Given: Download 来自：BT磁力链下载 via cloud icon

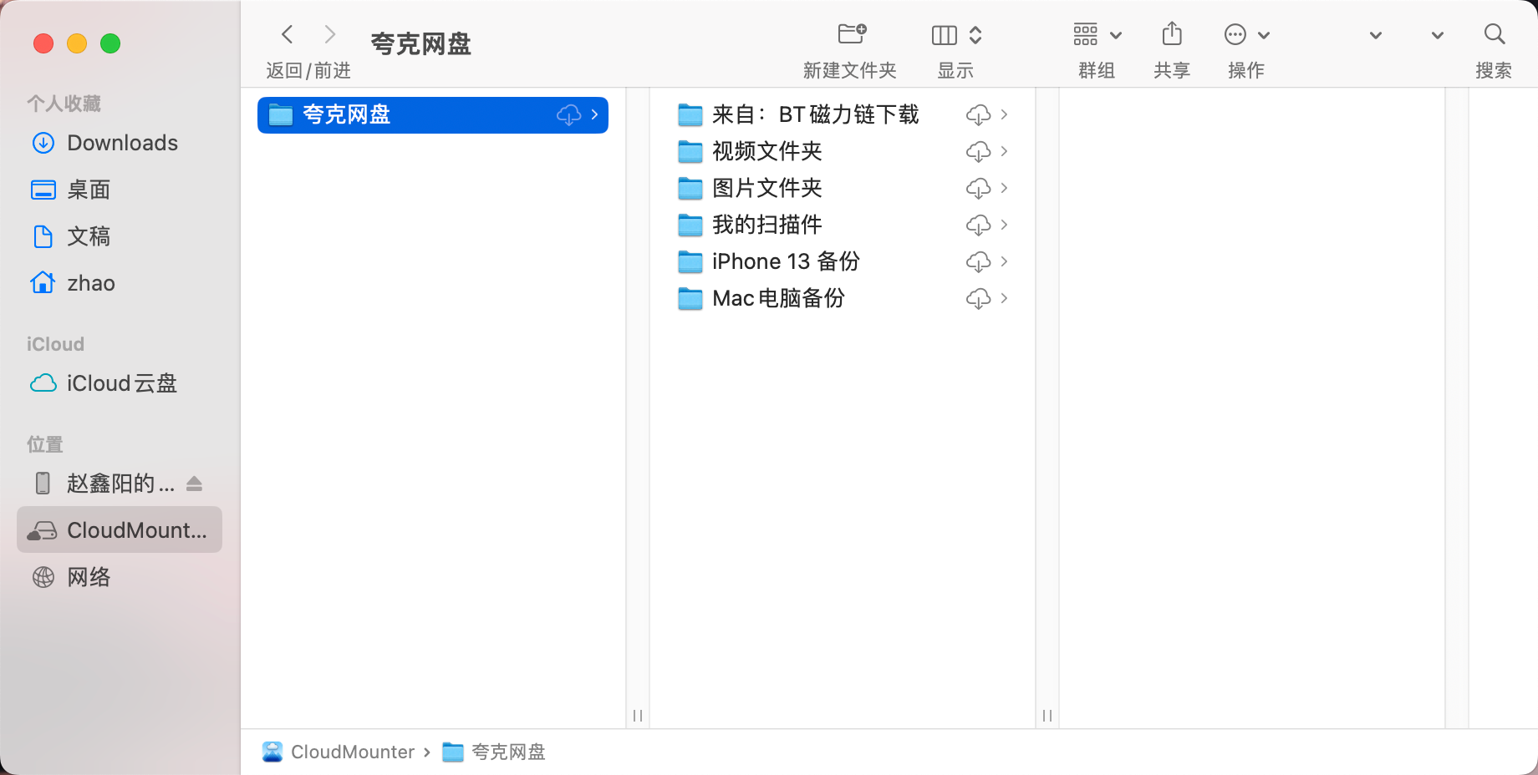Looking at the screenshot, I should coord(979,115).
